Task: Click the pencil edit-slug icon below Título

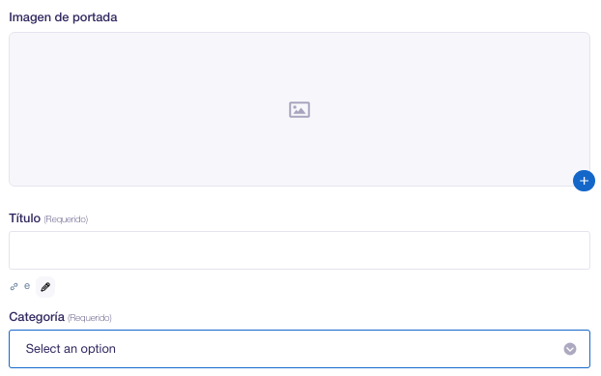Action: [45, 287]
